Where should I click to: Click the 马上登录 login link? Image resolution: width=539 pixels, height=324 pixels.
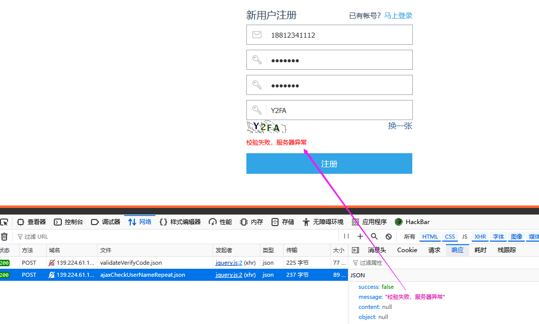click(x=398, y=16)
